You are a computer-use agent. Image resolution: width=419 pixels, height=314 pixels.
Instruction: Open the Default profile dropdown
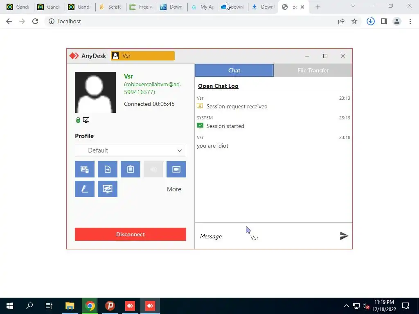coord(131,150)
